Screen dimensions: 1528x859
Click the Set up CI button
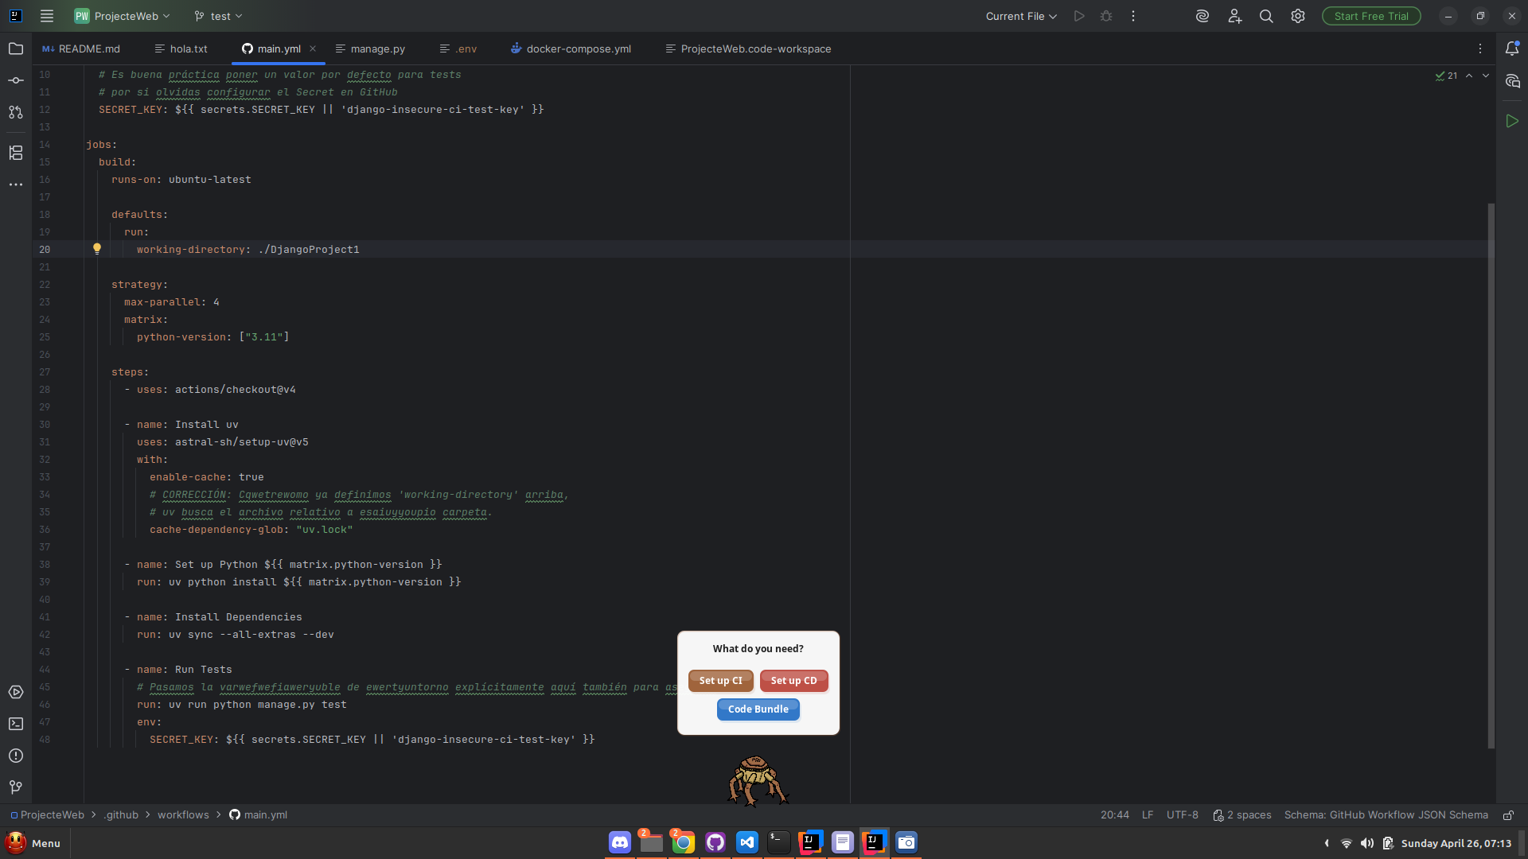720,681
